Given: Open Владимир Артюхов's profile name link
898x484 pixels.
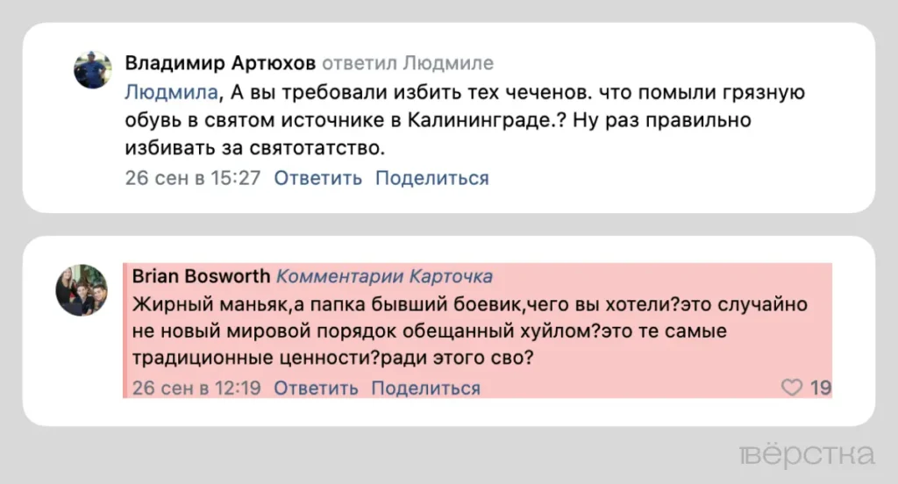Looking at the screenshot, I should tap(220, 63).
